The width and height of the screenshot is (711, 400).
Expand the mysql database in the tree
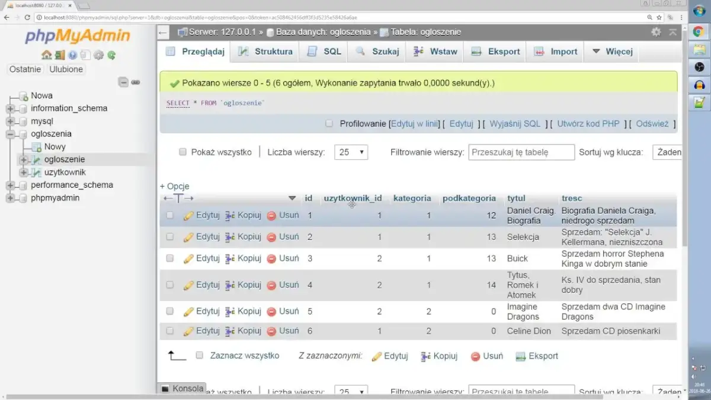pos(9,120)
